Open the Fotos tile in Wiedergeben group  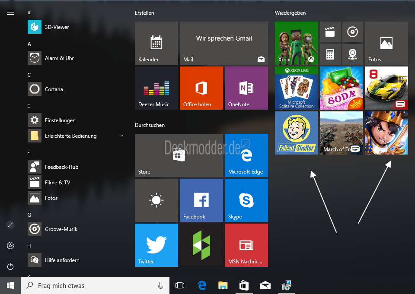coord(386,43)
